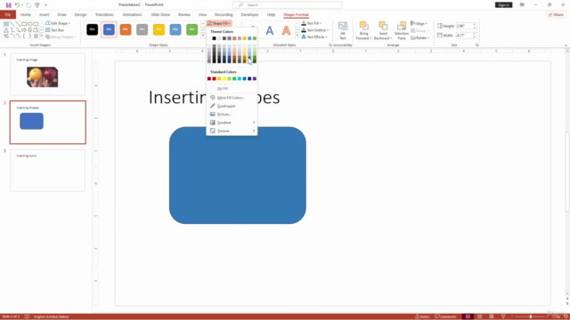Viewport: 570px width, 320px height.
Task: Click the Save icon in title bar
Action: (8, 5)
